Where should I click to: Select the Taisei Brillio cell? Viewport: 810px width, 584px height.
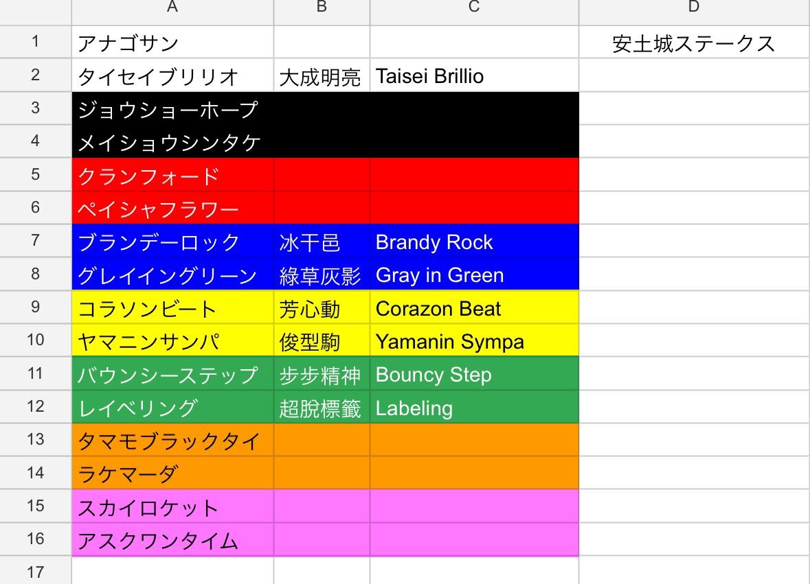474,75
